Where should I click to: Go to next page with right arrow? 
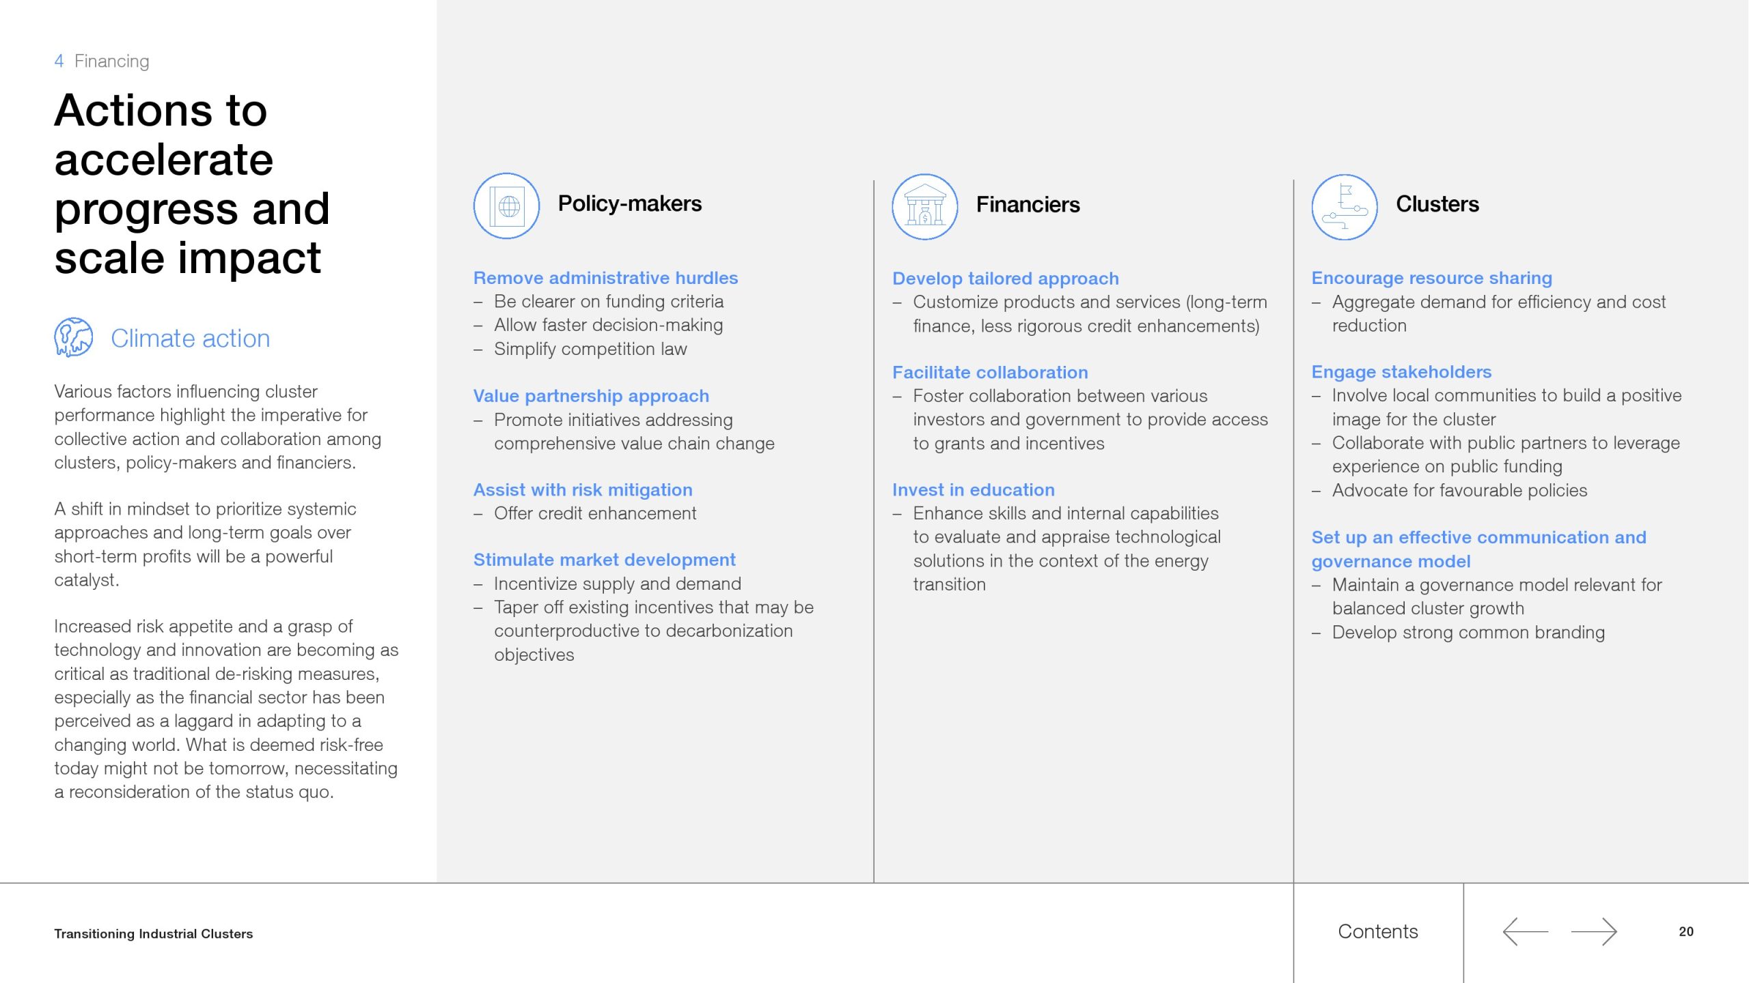pos(1594,931)
